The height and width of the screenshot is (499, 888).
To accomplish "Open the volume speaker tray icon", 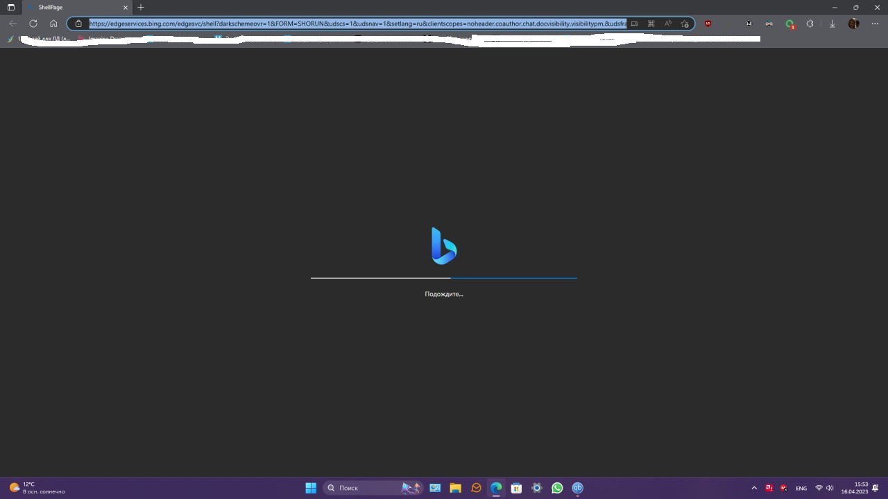I will tap(829, 488).
